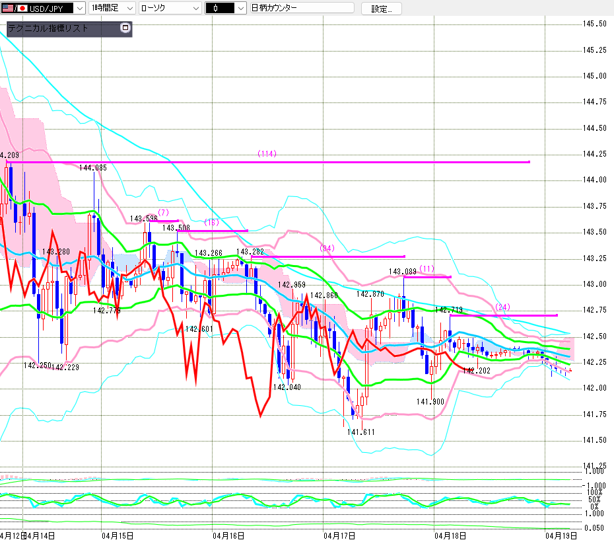Image resolution: width=614 pixels, height=542 pixels.
Task: Open the candlestick icon style dropdown
Action: (226, 8)
